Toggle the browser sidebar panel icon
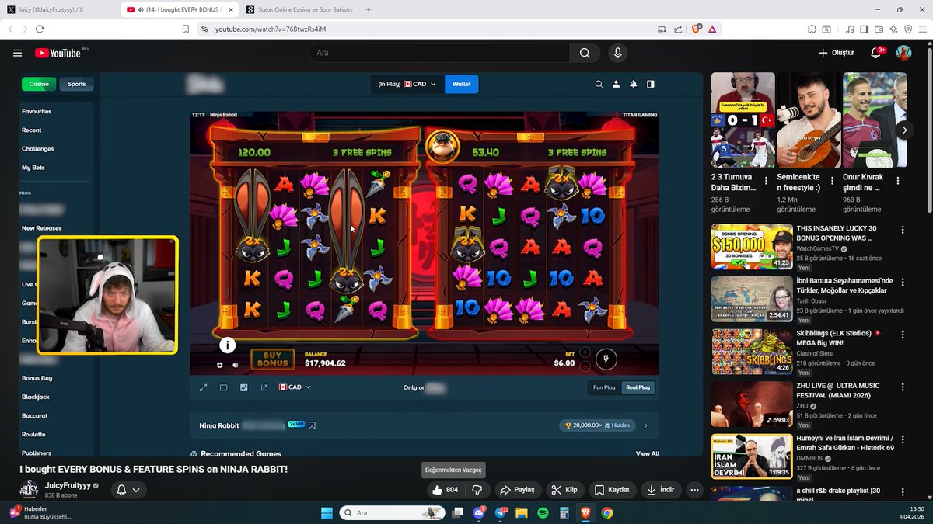The height and width of the screenshot is (524, 933). pyautogui.click(x=865, y=29)
